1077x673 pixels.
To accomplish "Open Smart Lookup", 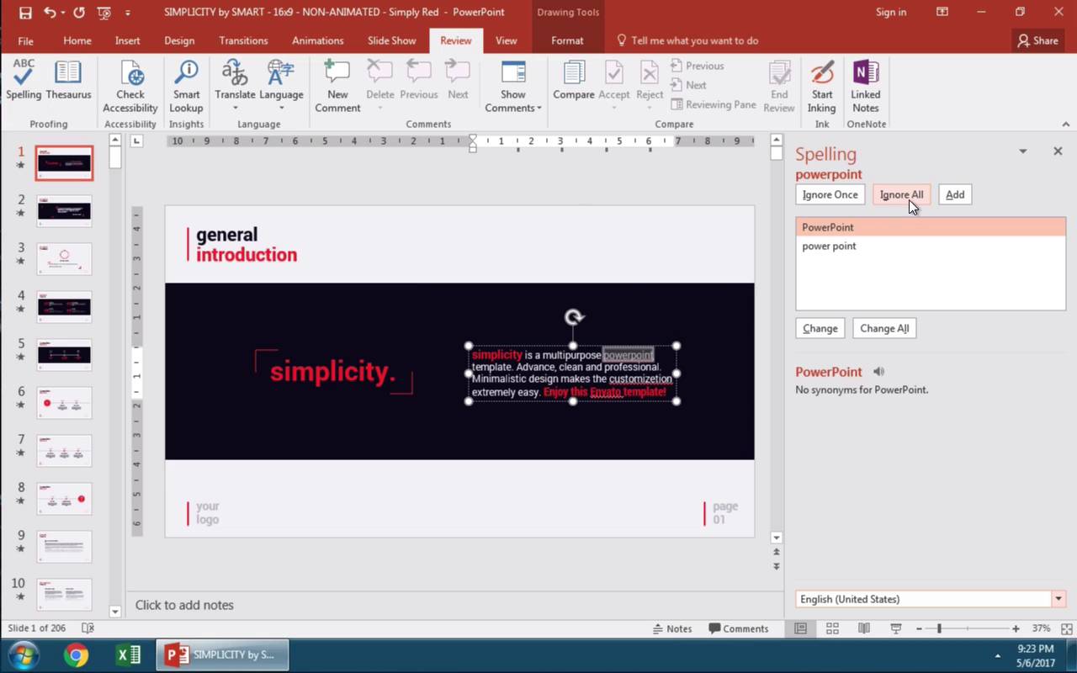I will click(x=186, y=87).
